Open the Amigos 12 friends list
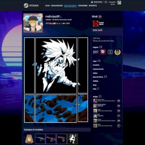The width and height of the screenshot is (145, 145). click(97, 96)
